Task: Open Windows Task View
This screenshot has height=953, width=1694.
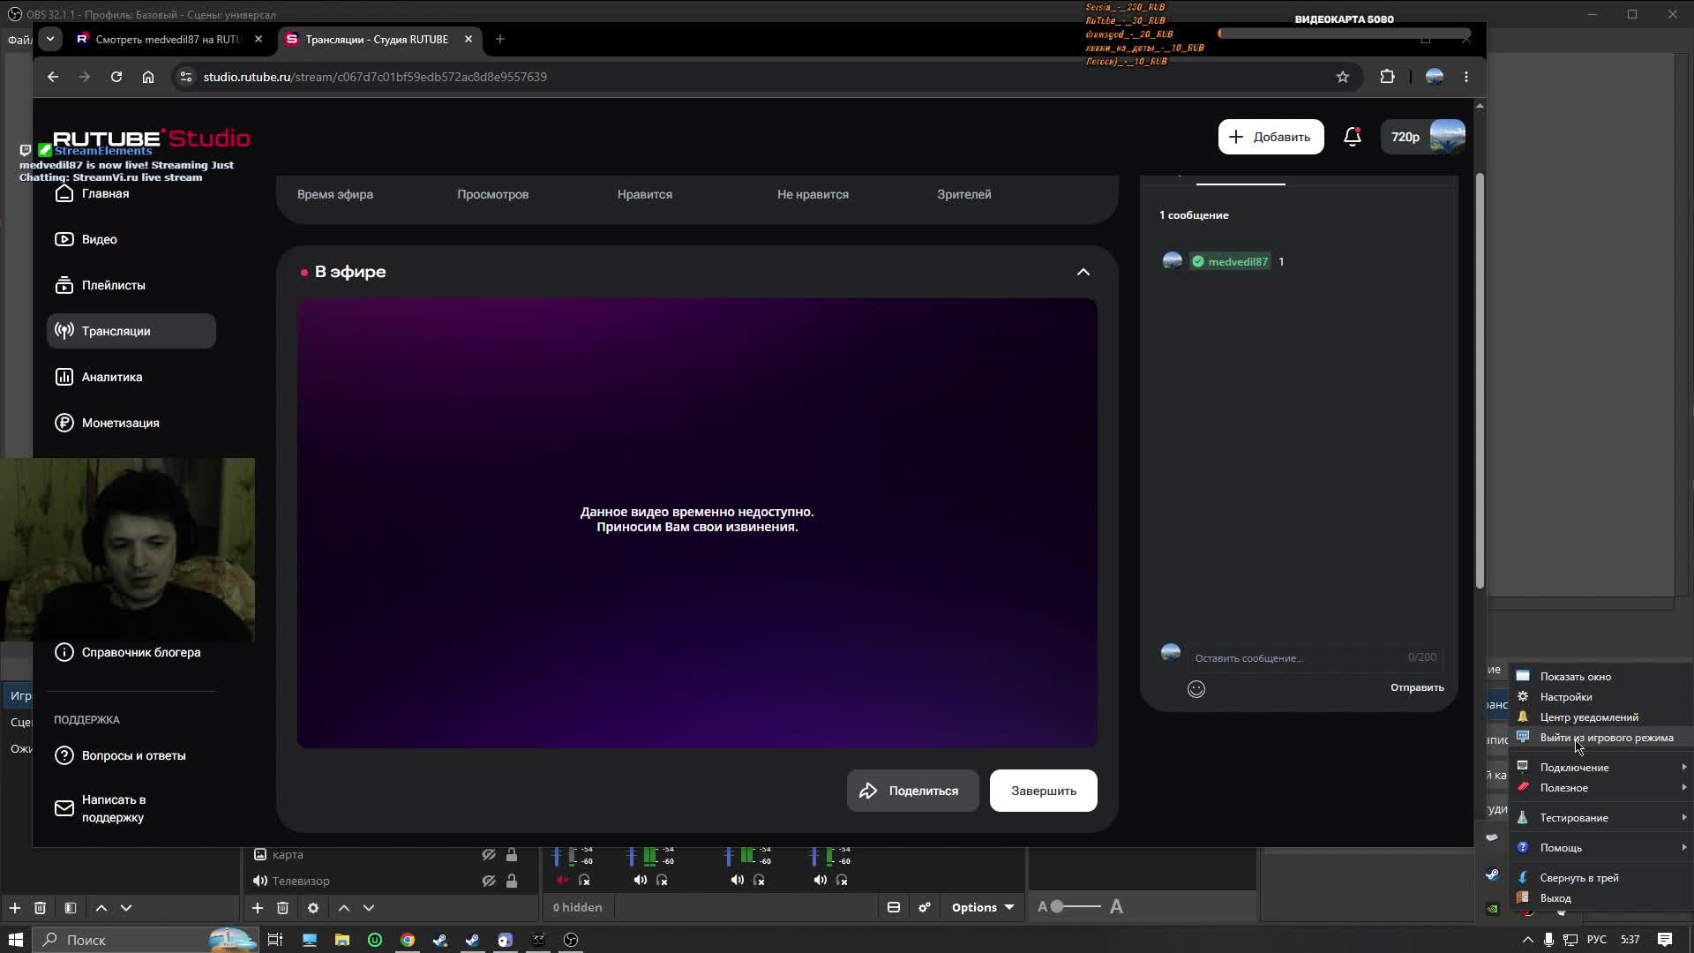Action: click(275, 940)
